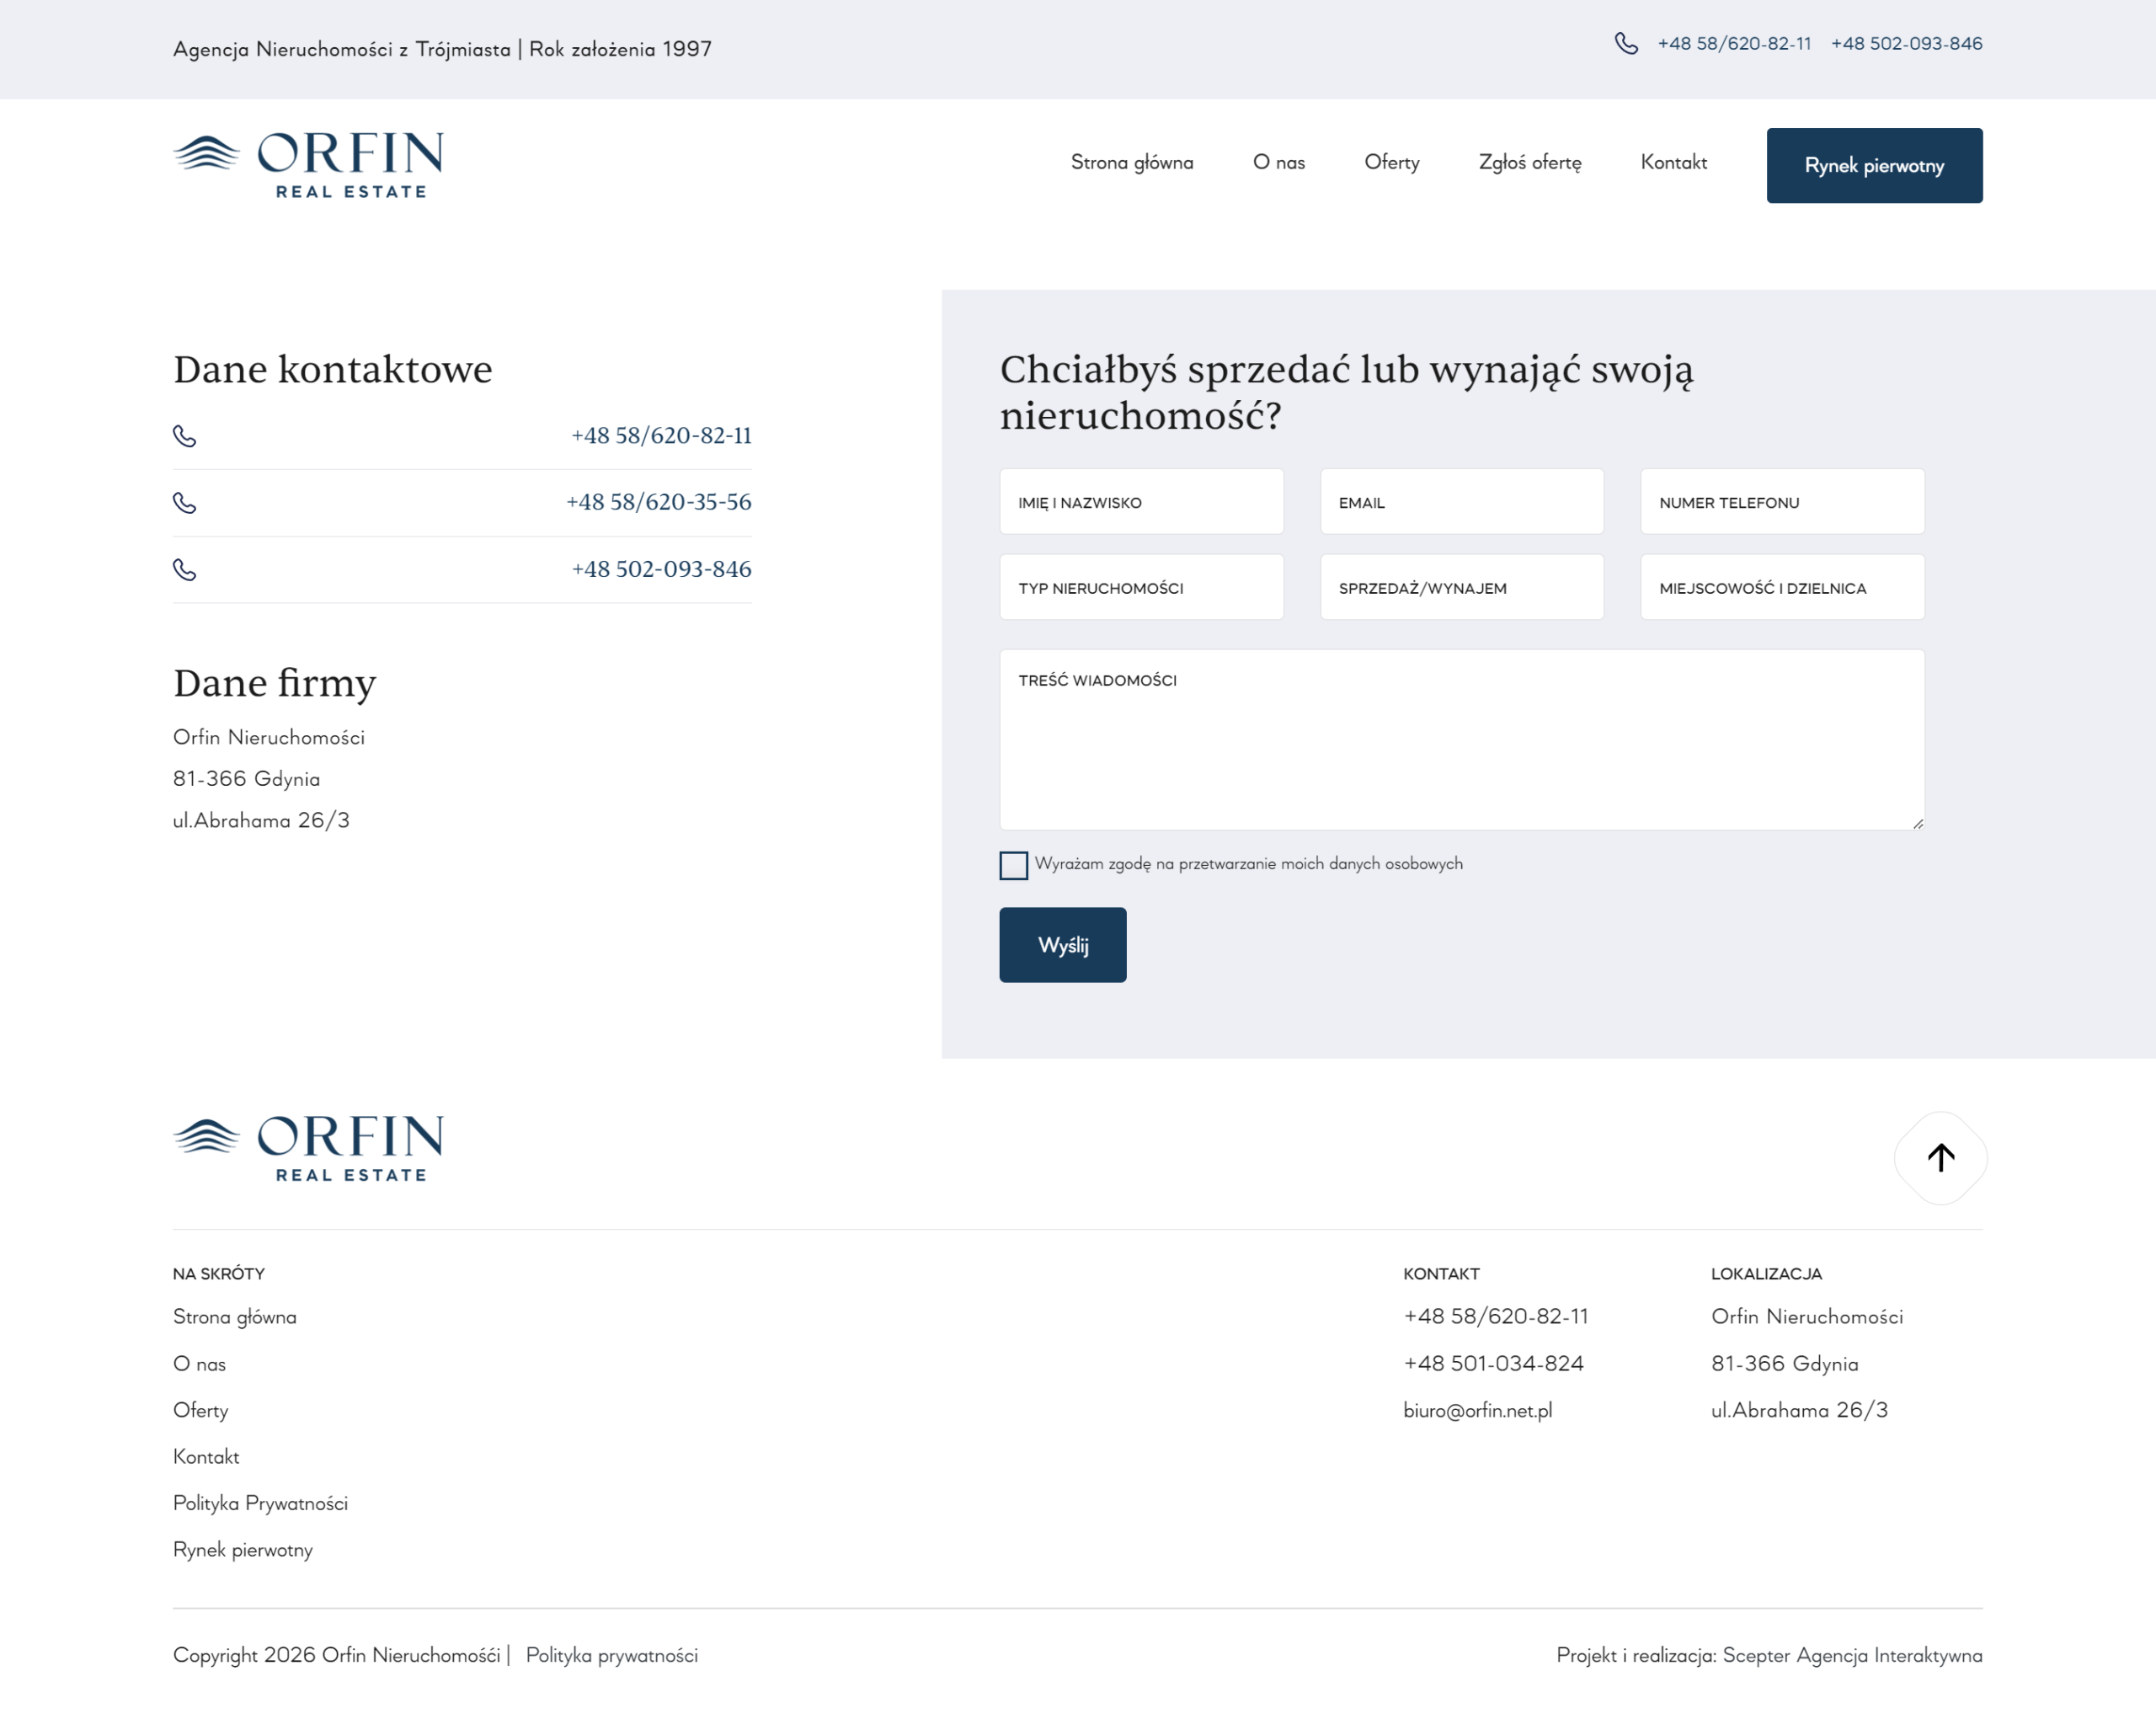Submit form with Wyślij button
This screenshot has height=1730, width=2156.
tap(1062, 945)
